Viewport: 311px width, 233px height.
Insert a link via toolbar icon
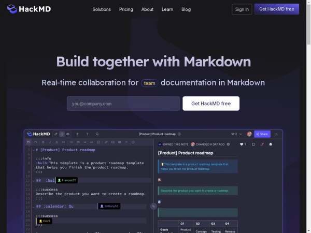[x=106, y=142]
